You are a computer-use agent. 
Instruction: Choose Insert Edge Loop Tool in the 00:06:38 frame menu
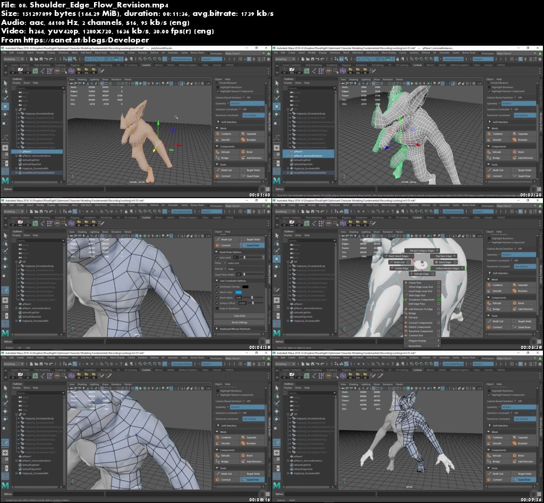point(420,291)
